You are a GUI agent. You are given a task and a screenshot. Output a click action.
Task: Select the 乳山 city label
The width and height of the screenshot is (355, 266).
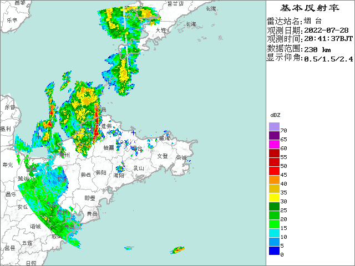138,168
